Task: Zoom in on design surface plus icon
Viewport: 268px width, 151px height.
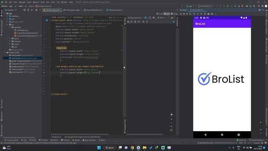Action: coord(171,119)
